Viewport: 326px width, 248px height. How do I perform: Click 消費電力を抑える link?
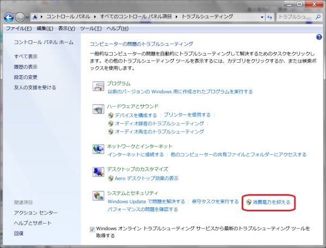pyautogui.click(x=272, y=202)
